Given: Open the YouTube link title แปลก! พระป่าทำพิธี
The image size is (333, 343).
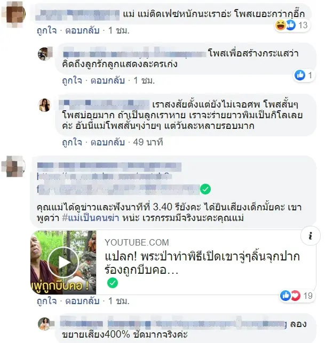Looking at the screenshot, I should coord(202,263).
